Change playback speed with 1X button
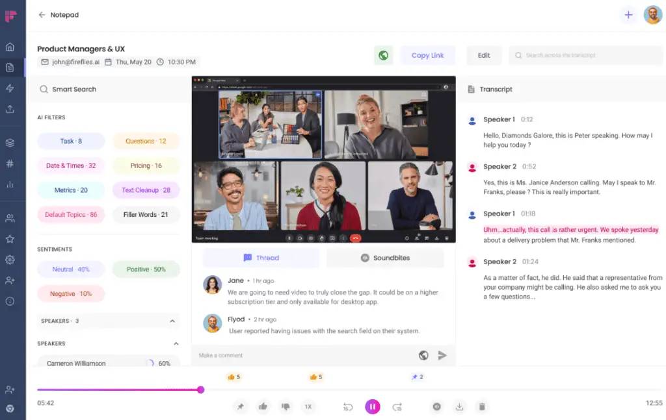 tap(308, 407)
